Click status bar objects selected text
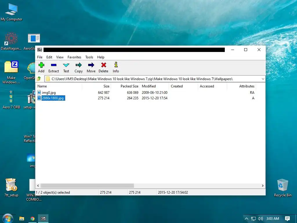The width and height of the screenshot is (297, 223). pyautogui.click(x=53, y=193)
